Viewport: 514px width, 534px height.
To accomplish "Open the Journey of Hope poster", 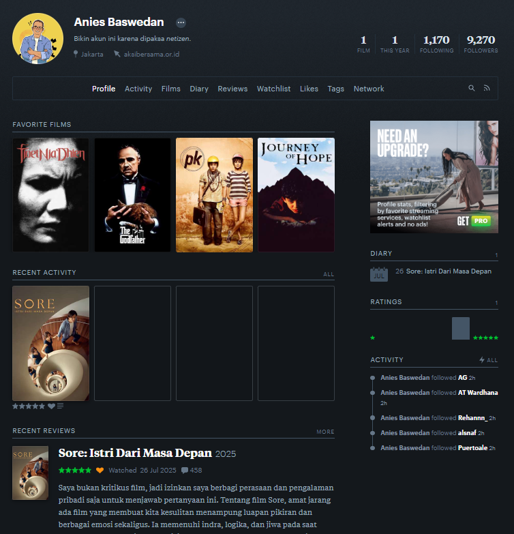I will coord(296,195).
